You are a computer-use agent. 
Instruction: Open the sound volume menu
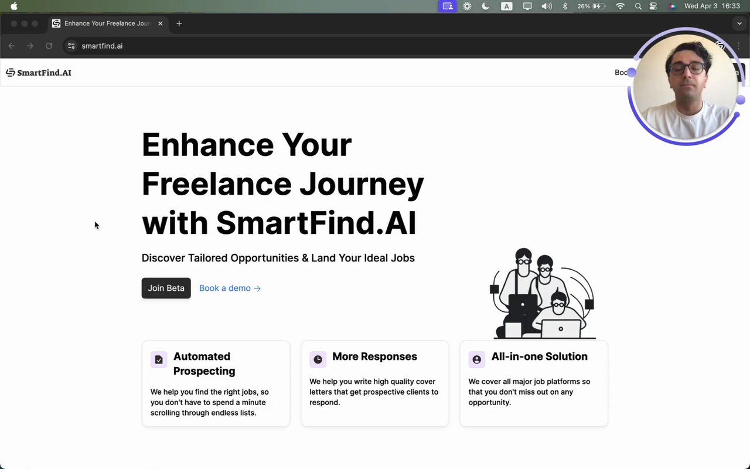[547, 6]
